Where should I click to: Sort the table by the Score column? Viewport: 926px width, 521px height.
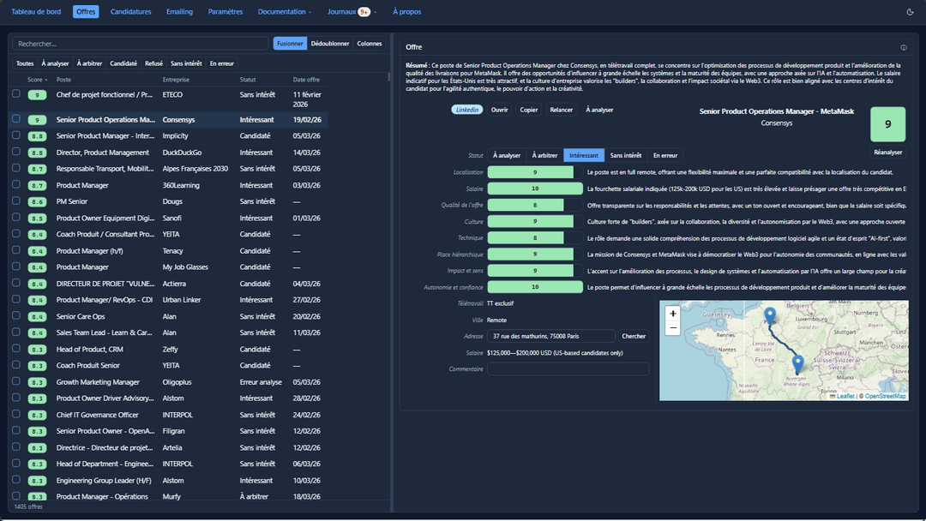36,80
